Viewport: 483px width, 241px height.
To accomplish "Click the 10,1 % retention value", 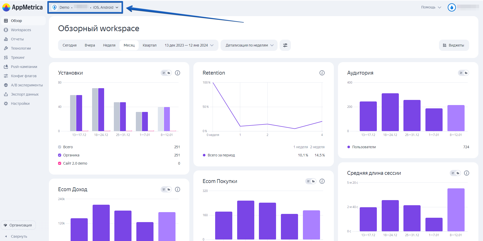I will tap(303, 155).
